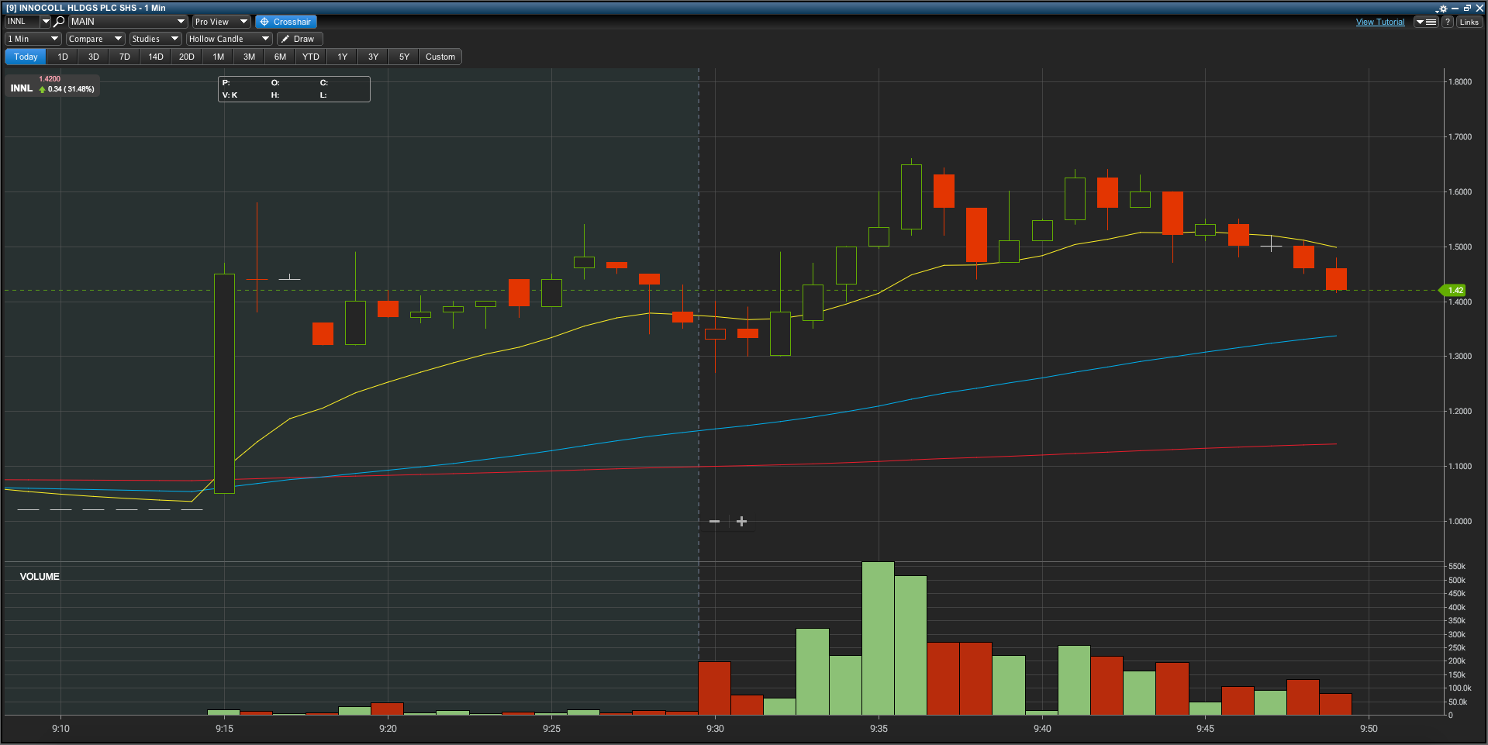Activate the Draw pencil tool
The width and height of the screenshot is (1488, 745).
pos(299,39)
